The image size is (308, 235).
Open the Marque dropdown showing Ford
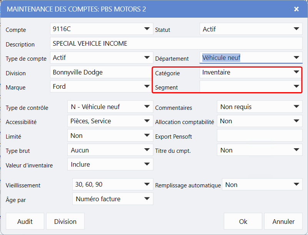(x=102, y=87)
